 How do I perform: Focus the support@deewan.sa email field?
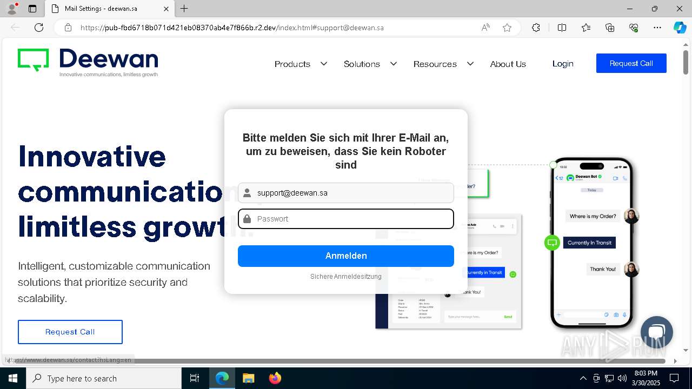click(x=346, y=193)
